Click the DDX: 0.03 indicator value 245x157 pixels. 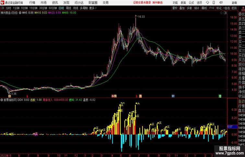click(23, 100)
